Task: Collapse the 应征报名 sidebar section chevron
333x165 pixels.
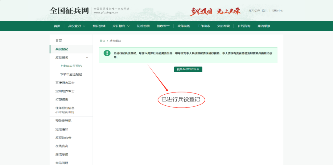Action: click(87, 57)
